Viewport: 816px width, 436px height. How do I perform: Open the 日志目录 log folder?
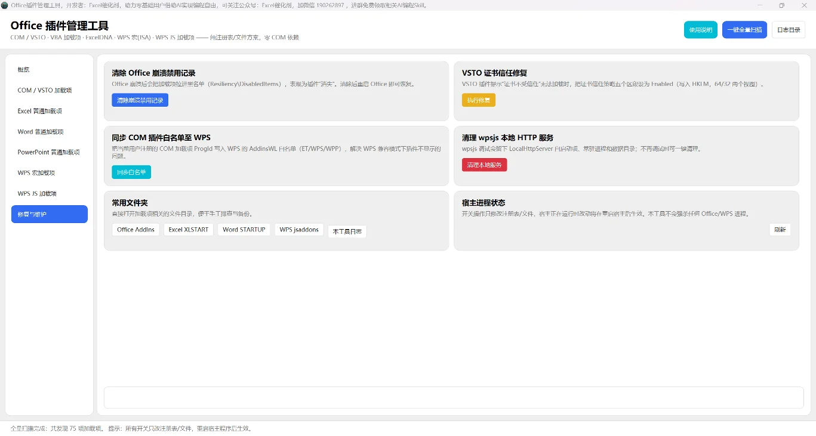789,30
